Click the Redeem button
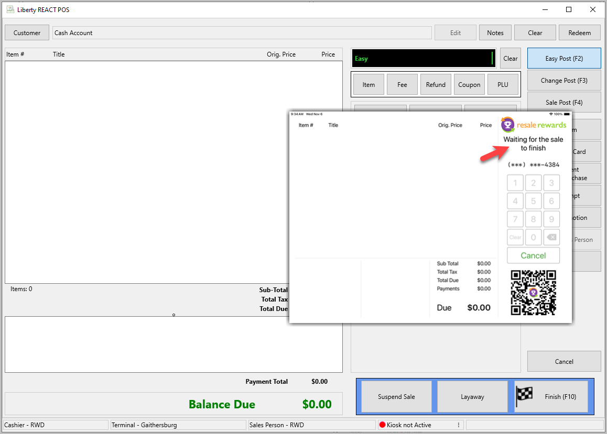This screenshot has width=607, height=434. 580,33
